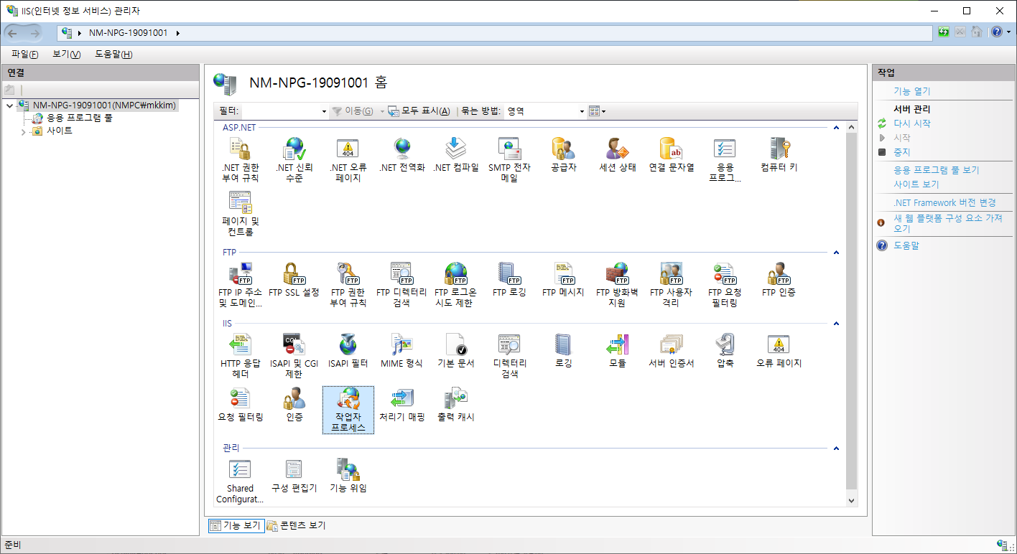
Task: Open 세션 상태 icon
Action: (617, 156)
